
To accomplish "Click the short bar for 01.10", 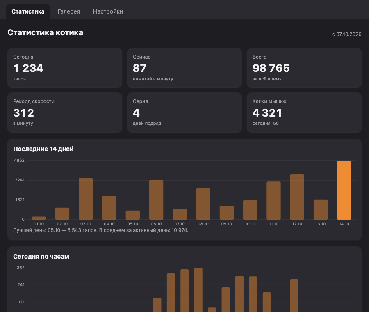I will point(39,218).
